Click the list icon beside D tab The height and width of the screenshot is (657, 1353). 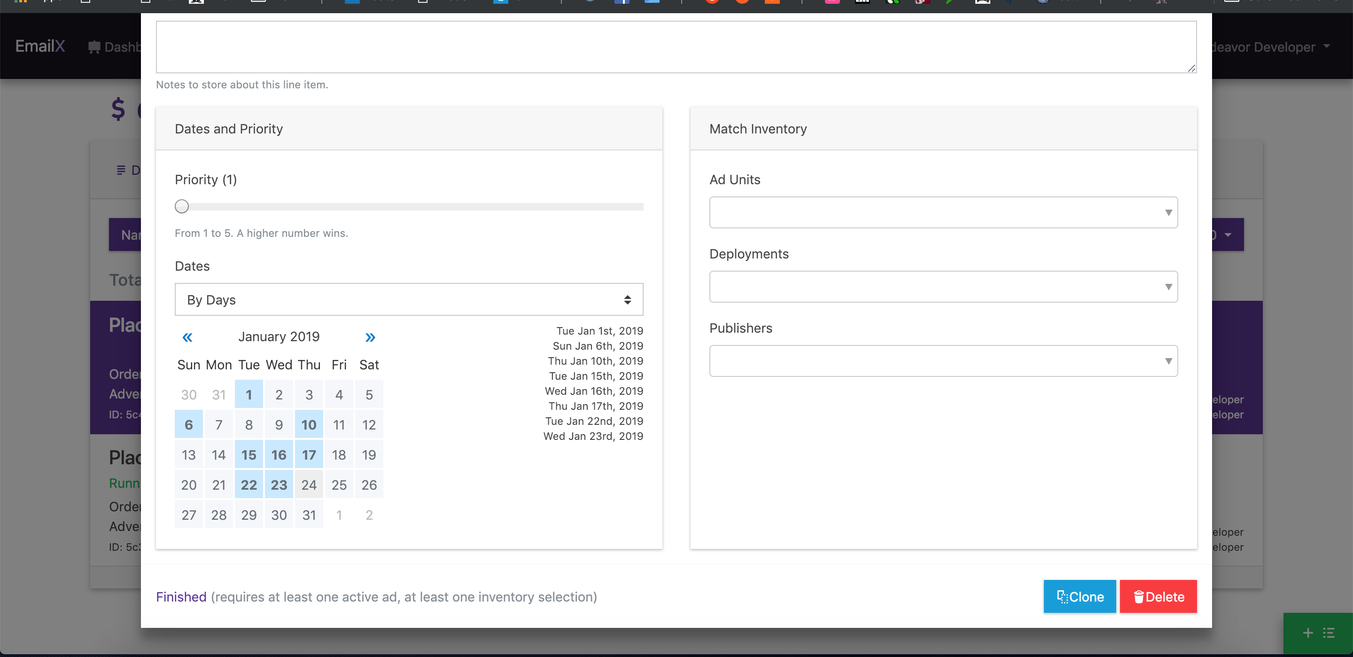tap(121, 170)
